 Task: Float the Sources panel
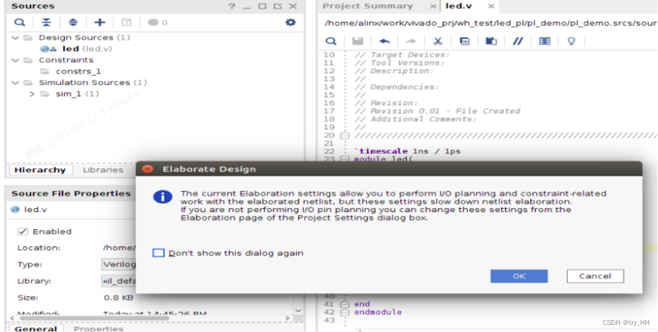coord(278,7)
